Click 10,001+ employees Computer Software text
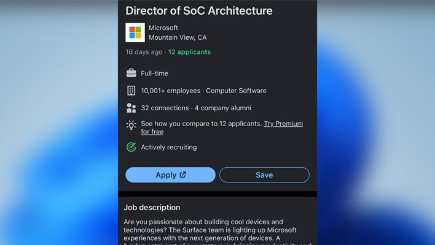Image resolution: width=435 pixels, height=245 pixels. pos(203,91)
